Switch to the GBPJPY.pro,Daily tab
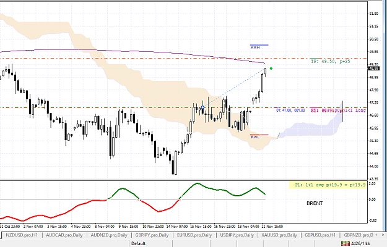This screenshot has height=247, width=387. click(152, 235)
